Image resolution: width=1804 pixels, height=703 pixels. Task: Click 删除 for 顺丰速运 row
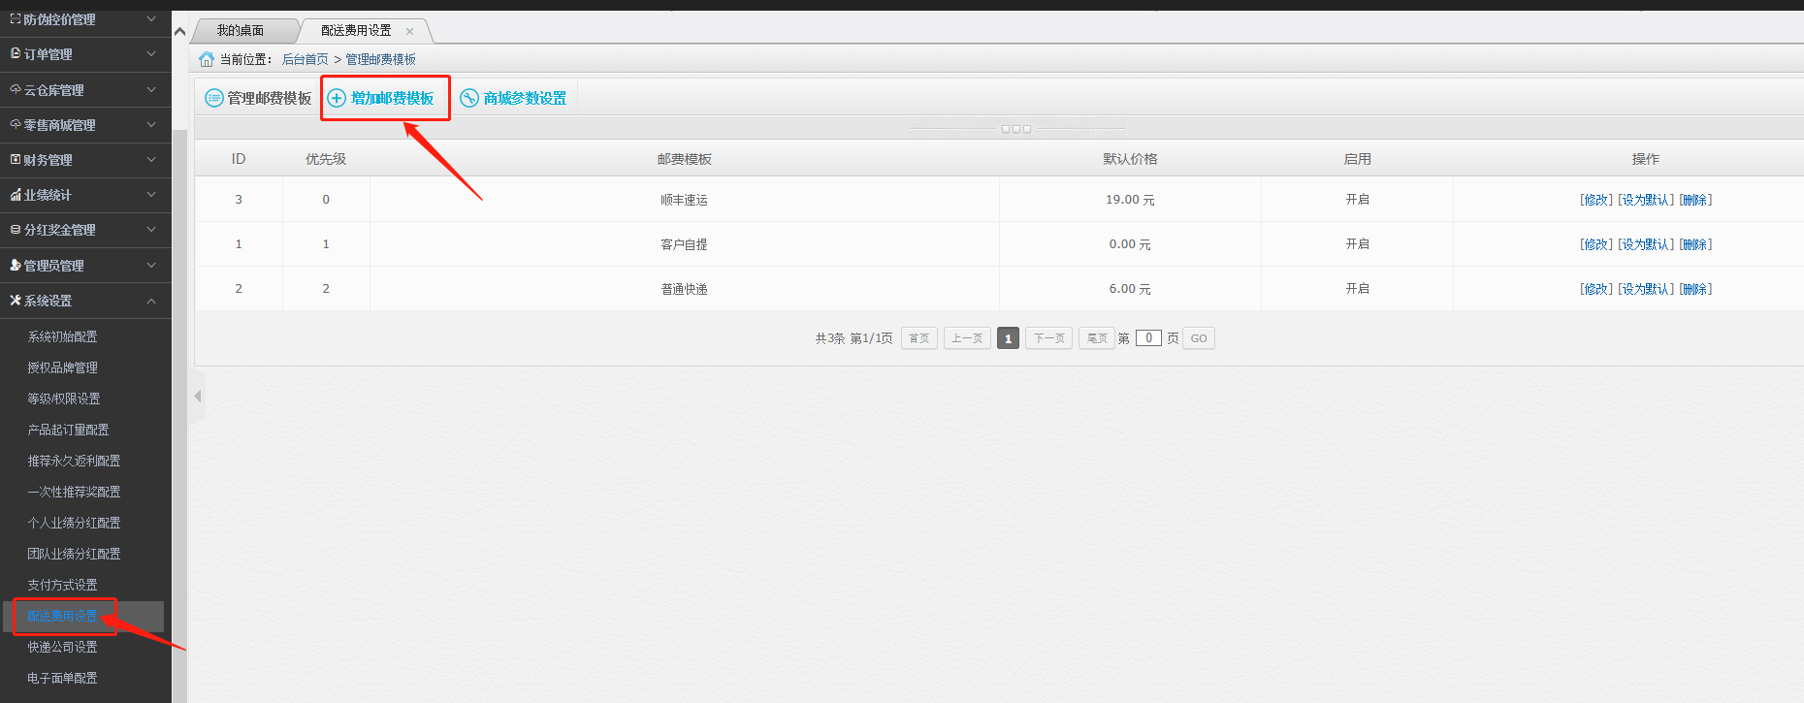[x=1695, y=200]
